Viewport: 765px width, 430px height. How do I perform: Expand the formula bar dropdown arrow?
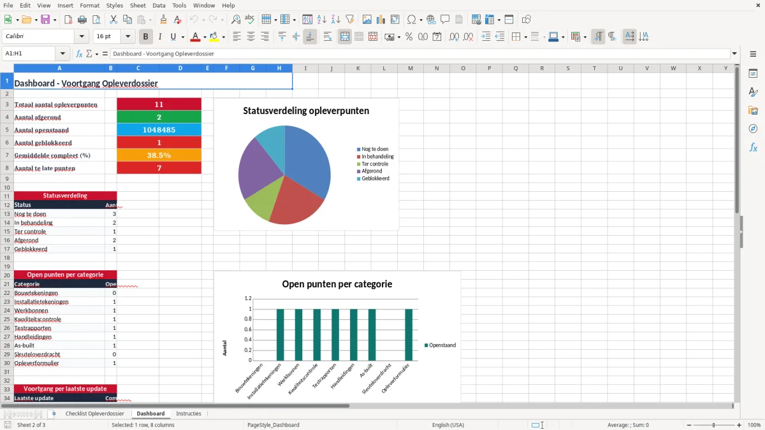pos(735,54)
